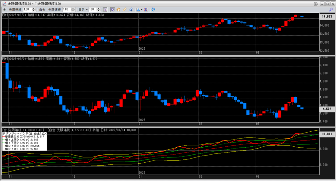Click the delete indicators icon
Viewport: 336px width, 181px height.
[x=146, y=9]
